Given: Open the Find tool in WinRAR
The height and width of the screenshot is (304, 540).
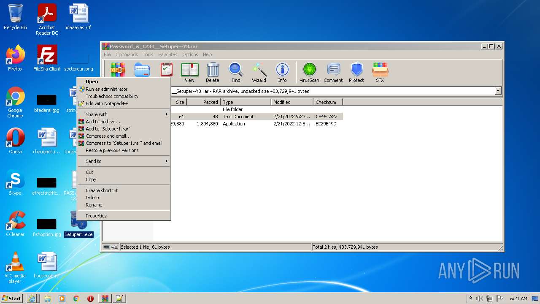Looking at the screenshot, I should [236, 73].
